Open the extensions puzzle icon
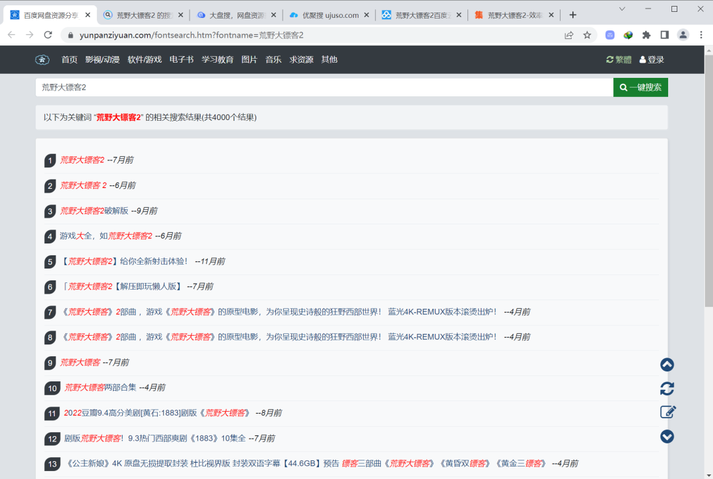The width and height of the screenshot is (713, 479). 646,35
